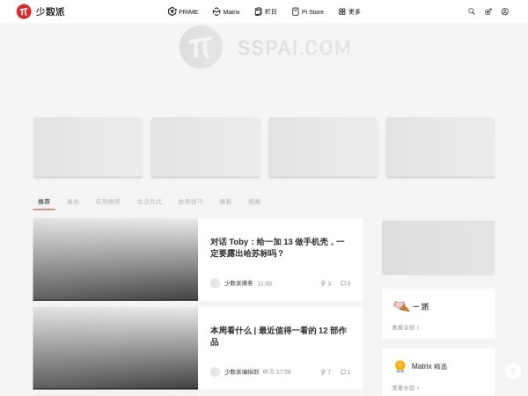Click the 少数派 logo in the header
Screen dimensions: 528x396
(x=40, y=11)
